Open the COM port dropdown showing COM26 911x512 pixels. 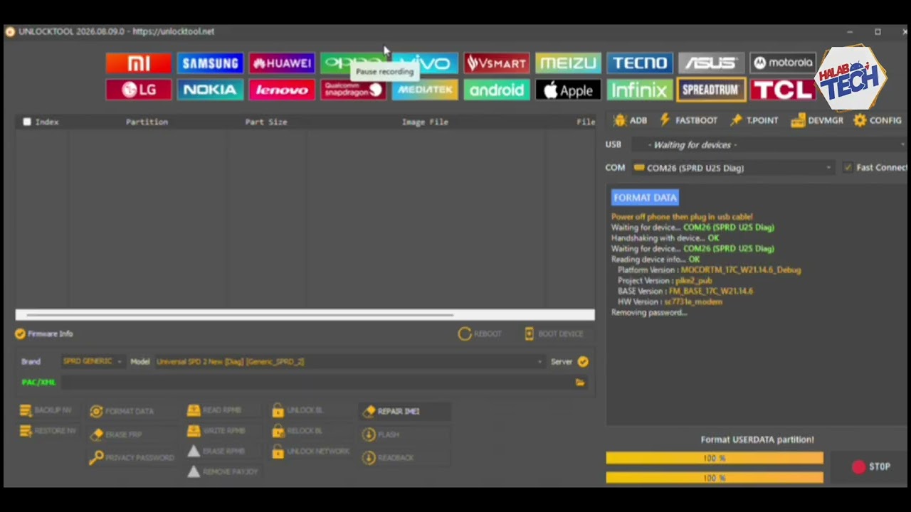point(732,168)
